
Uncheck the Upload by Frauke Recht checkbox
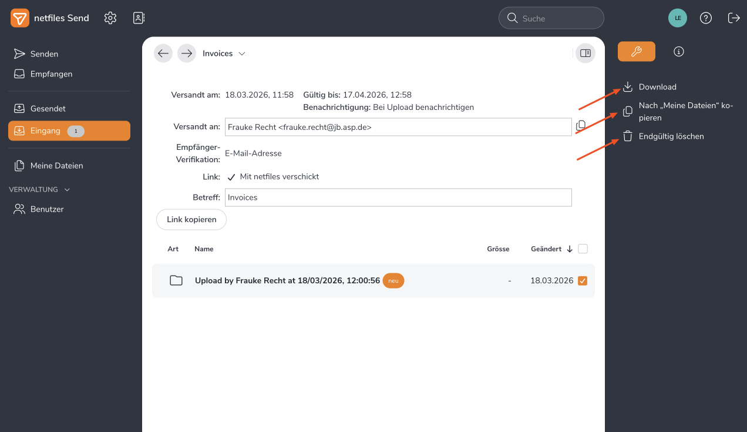pos(583,281)
